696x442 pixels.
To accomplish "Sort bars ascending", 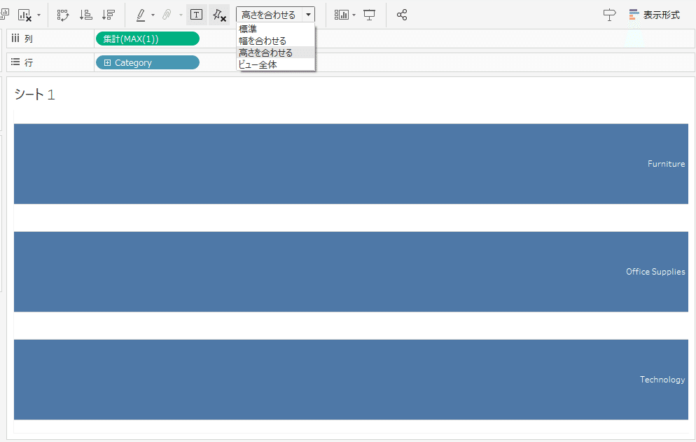I will [x=85, y=15].
